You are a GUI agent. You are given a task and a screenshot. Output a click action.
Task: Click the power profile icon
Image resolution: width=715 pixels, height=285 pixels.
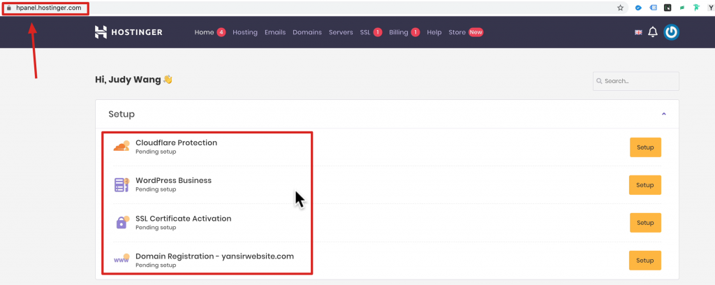[671, 32]
